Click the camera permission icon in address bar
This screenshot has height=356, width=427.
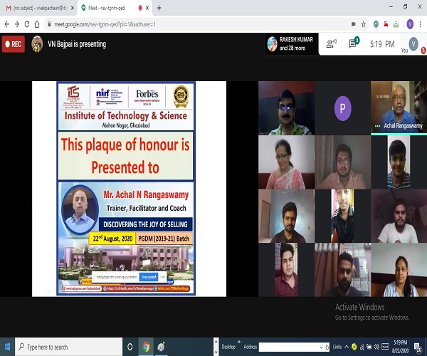click(354, 24)
